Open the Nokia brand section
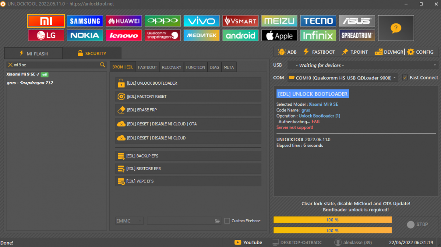This screenshot has width=441, height=247. 85,35
